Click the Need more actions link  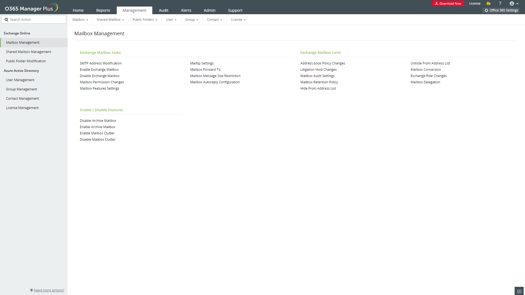49,290
